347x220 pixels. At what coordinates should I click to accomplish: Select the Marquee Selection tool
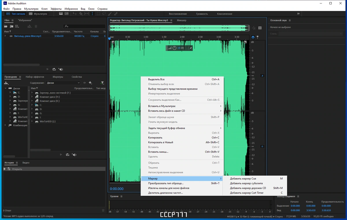tap(98, 14)
